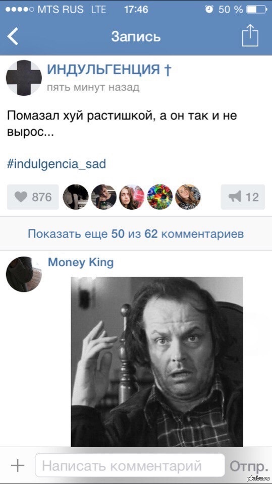Open the #indulgencia_sad hashtag
Viewport: 272px width, 484px height.
click(x=56, y=163)
